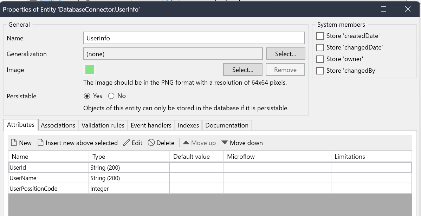The image size is (421, 216).
Task: Click Select button for entity Image
Action: (x=242, y=70)
